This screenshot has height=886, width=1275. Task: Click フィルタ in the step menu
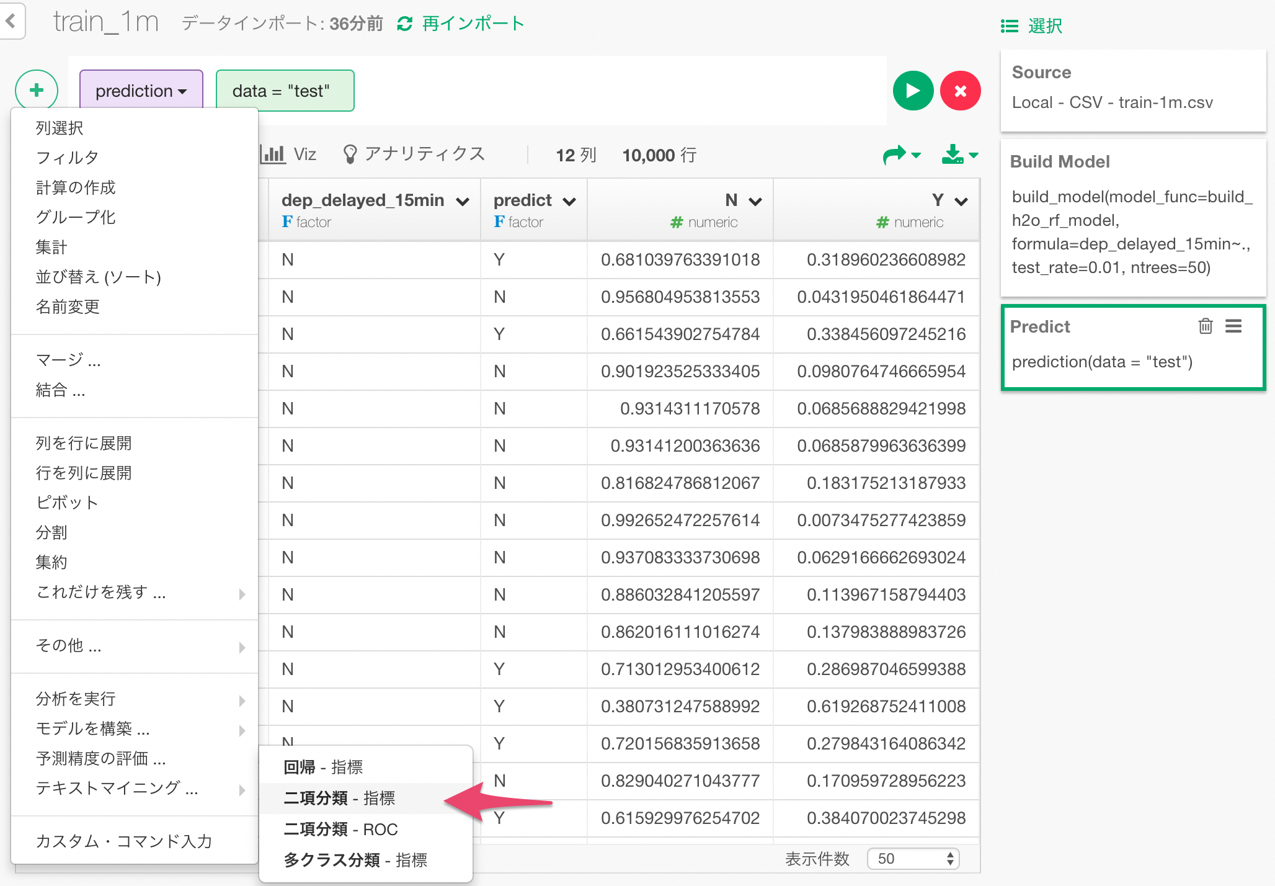click(x=67, y=158)
